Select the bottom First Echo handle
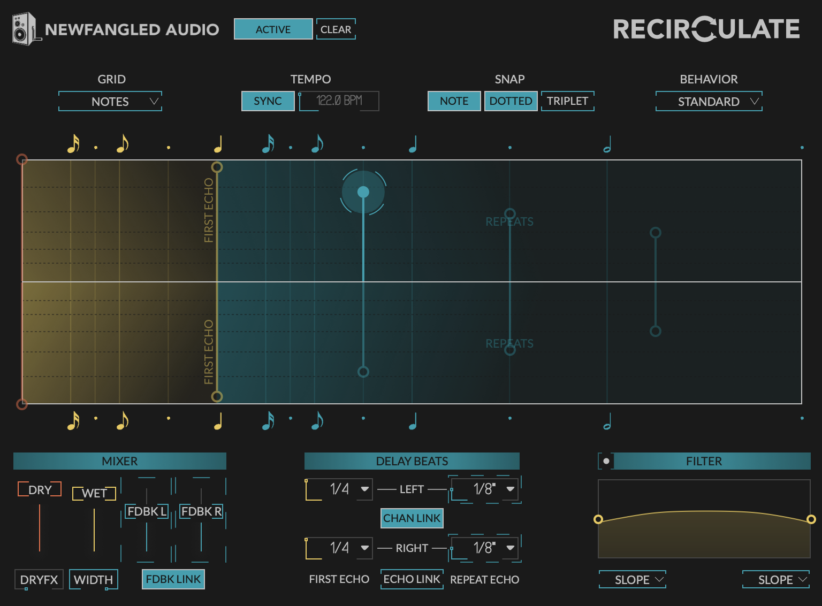The height and width of the screenshot is (606, 822). 217,396
